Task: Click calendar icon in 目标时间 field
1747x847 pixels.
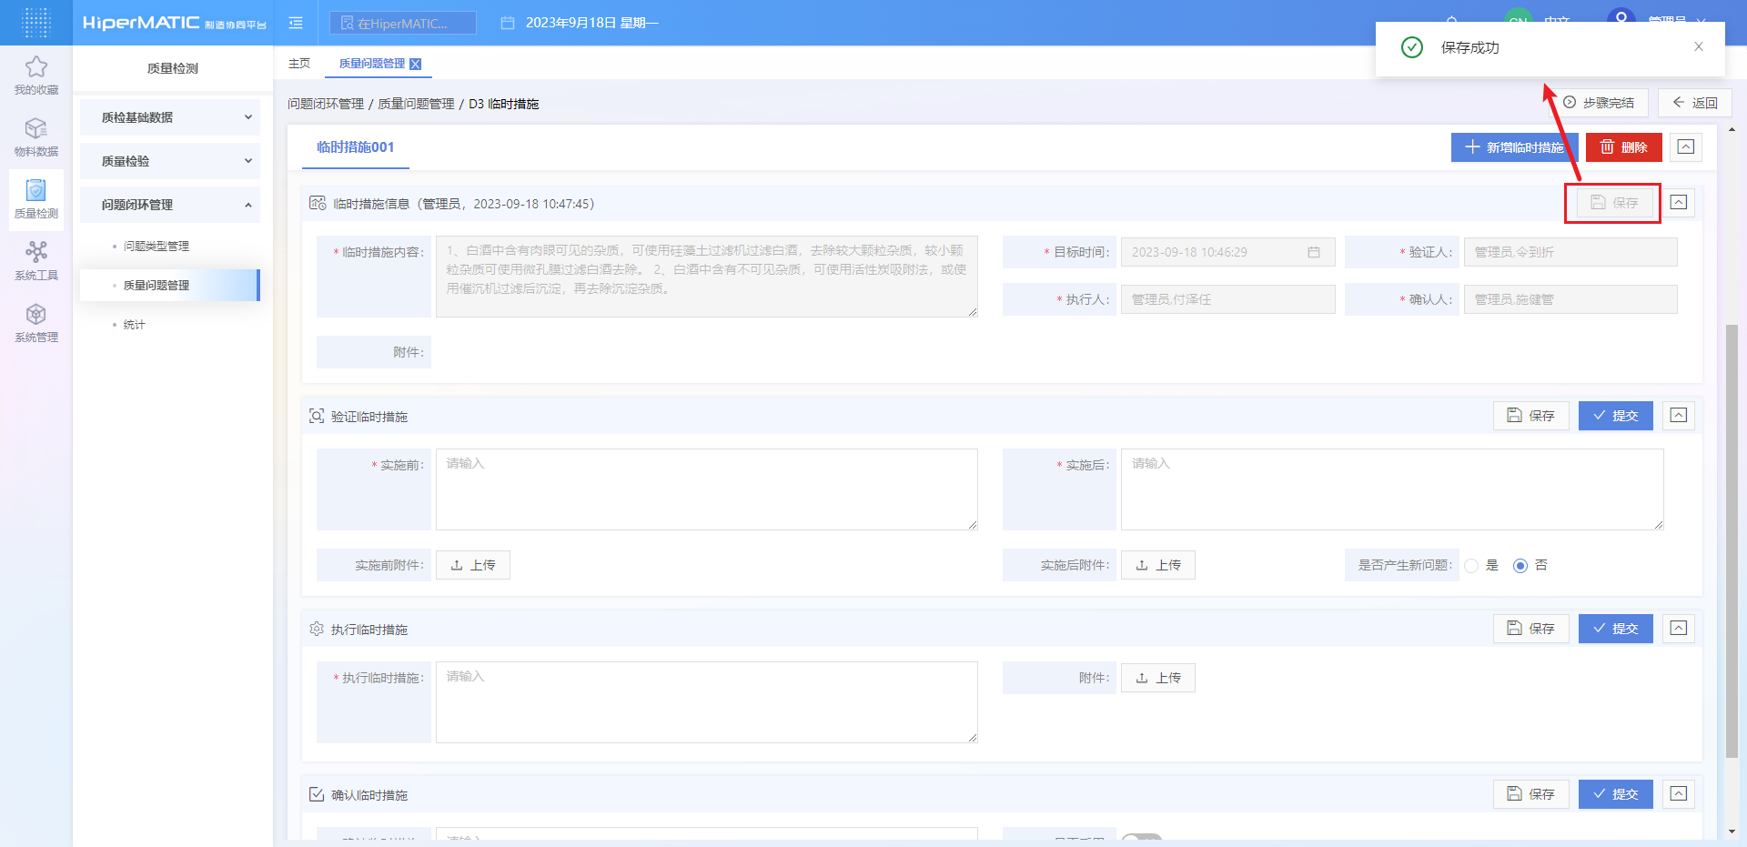Action: (1314, 252)
